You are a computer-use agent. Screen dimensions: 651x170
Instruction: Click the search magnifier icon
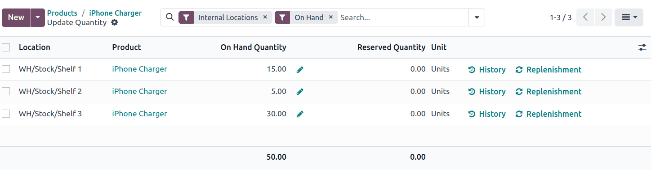pyautogui.click(x=169, y=17)
